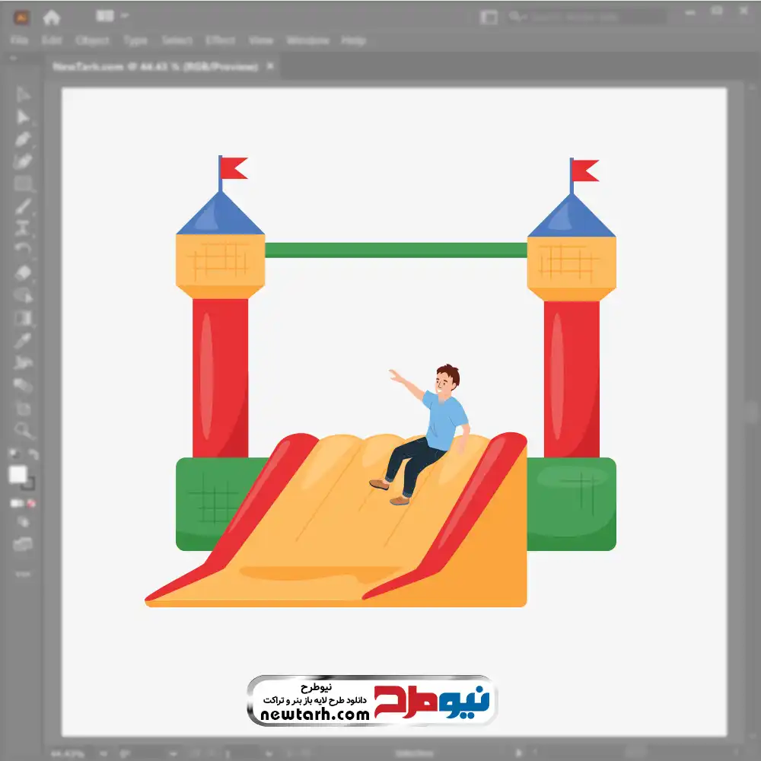Select the Zoom magnifier tool
The image size is (761, 761).
(x=22, y=430)
